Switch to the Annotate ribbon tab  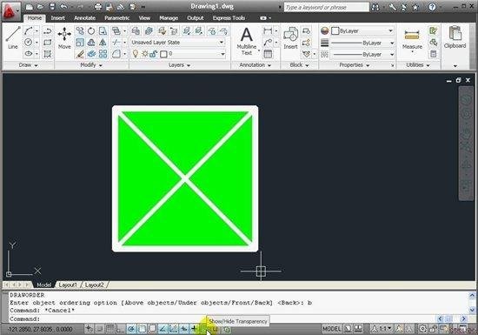click(x=85, y=18)
